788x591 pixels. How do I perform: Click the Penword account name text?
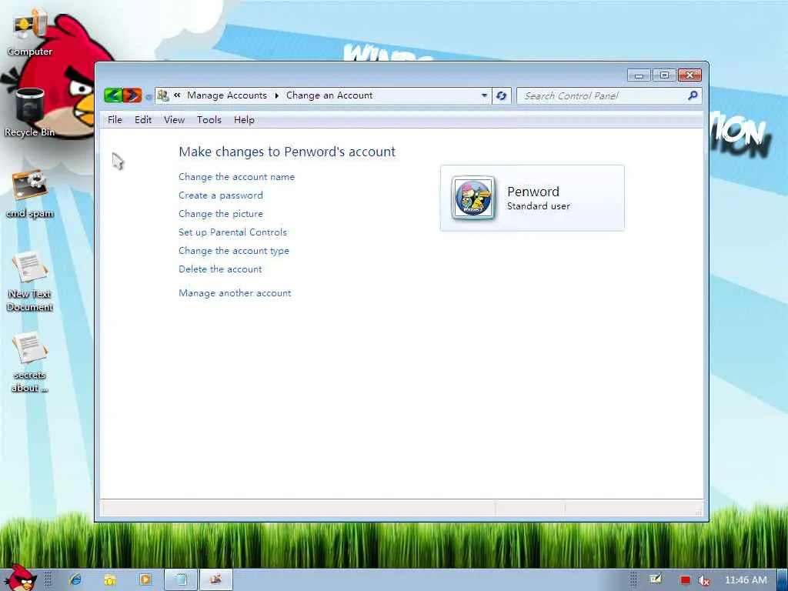point(533,192)
